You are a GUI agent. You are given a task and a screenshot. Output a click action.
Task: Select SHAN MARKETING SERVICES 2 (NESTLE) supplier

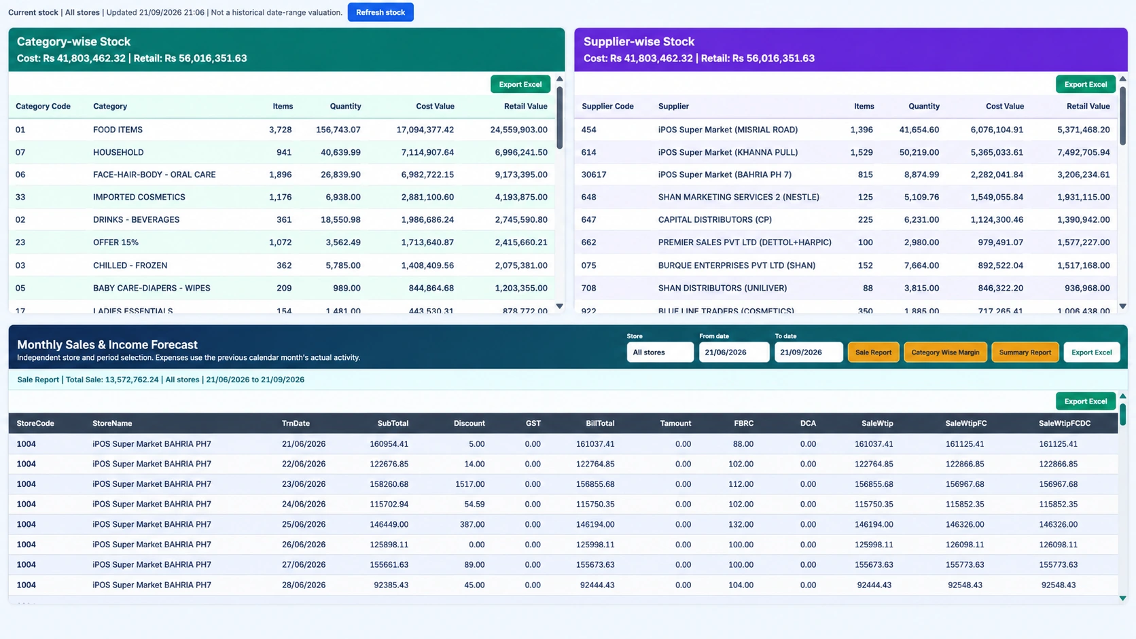click(846, 197)
